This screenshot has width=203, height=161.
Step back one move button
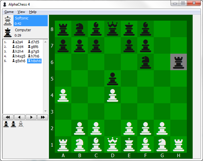pos(19,117)
